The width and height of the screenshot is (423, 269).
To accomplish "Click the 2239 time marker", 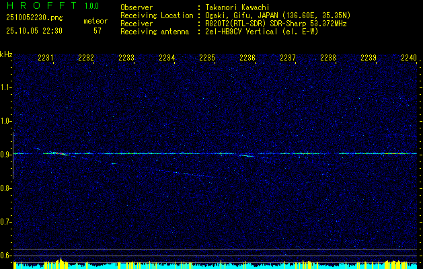I will click(369, 58).
